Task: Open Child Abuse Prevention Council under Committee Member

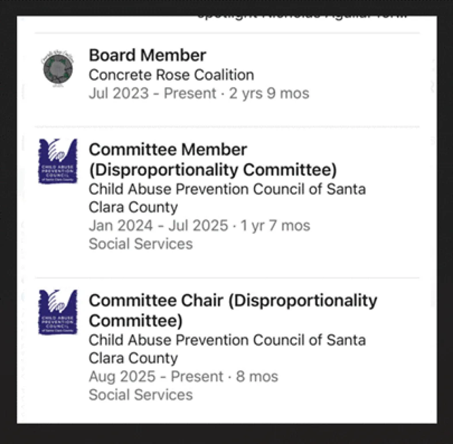Action: 227,198
